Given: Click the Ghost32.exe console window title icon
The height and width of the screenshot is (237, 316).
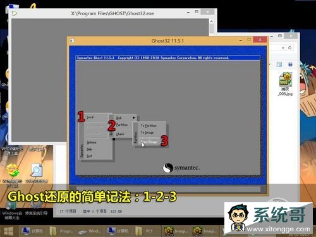Looking at the screenshot, I should [14, 13].
